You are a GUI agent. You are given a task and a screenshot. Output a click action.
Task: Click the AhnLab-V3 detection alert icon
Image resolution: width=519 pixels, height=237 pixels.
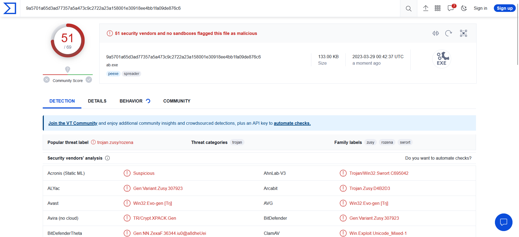pyautogui.click(x=343, y=173)
